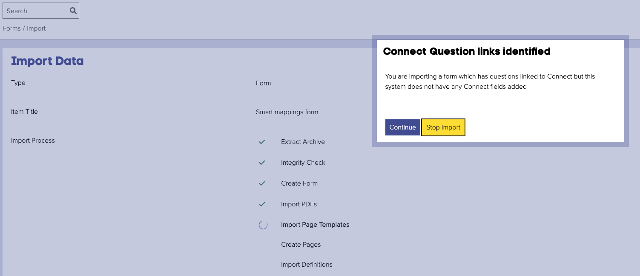640x276 pixels.
Task: Stop the import using the yellow button
Action: (x=443, y=127)
